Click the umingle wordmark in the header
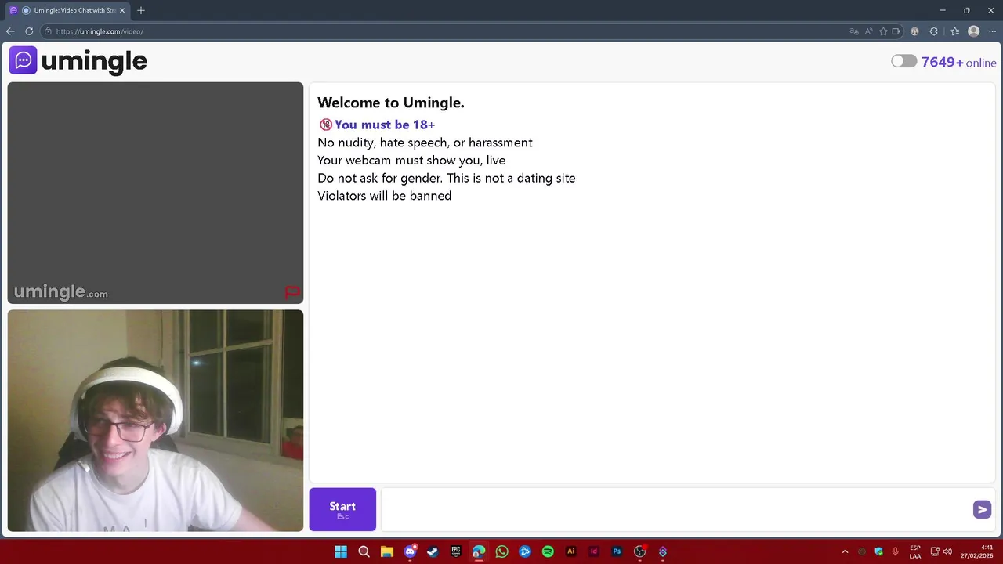 tap(94, 61)
